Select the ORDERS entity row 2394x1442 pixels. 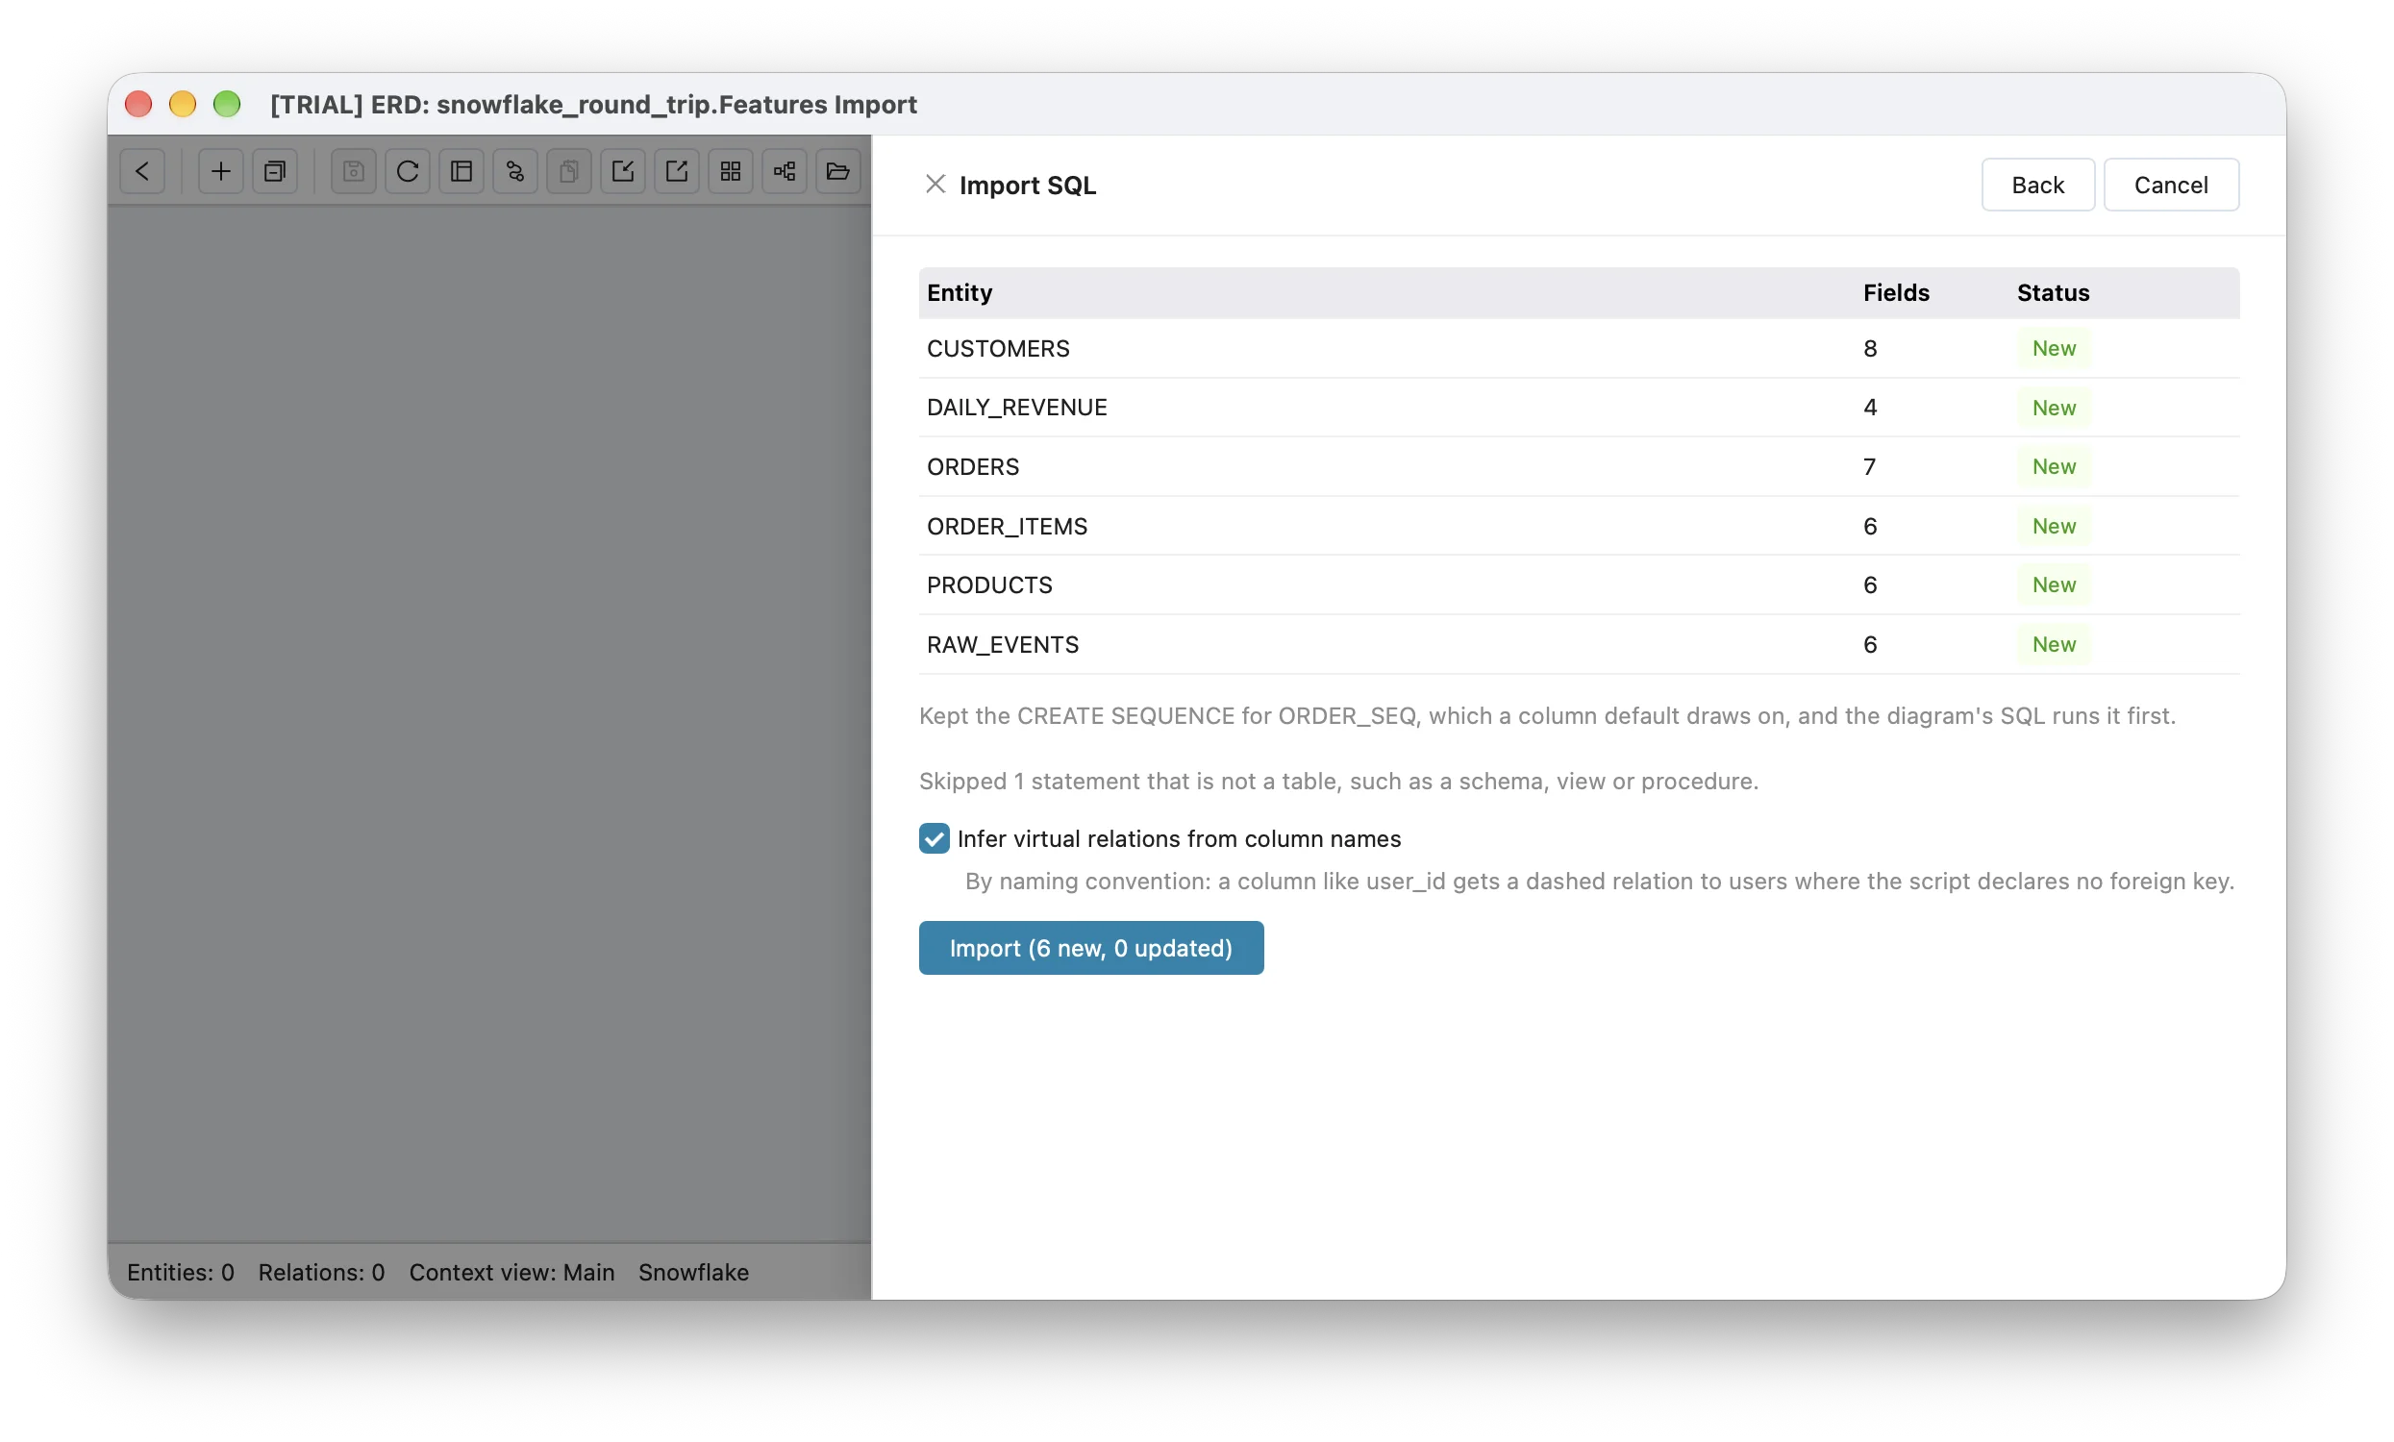click(x=1579, y=467)
